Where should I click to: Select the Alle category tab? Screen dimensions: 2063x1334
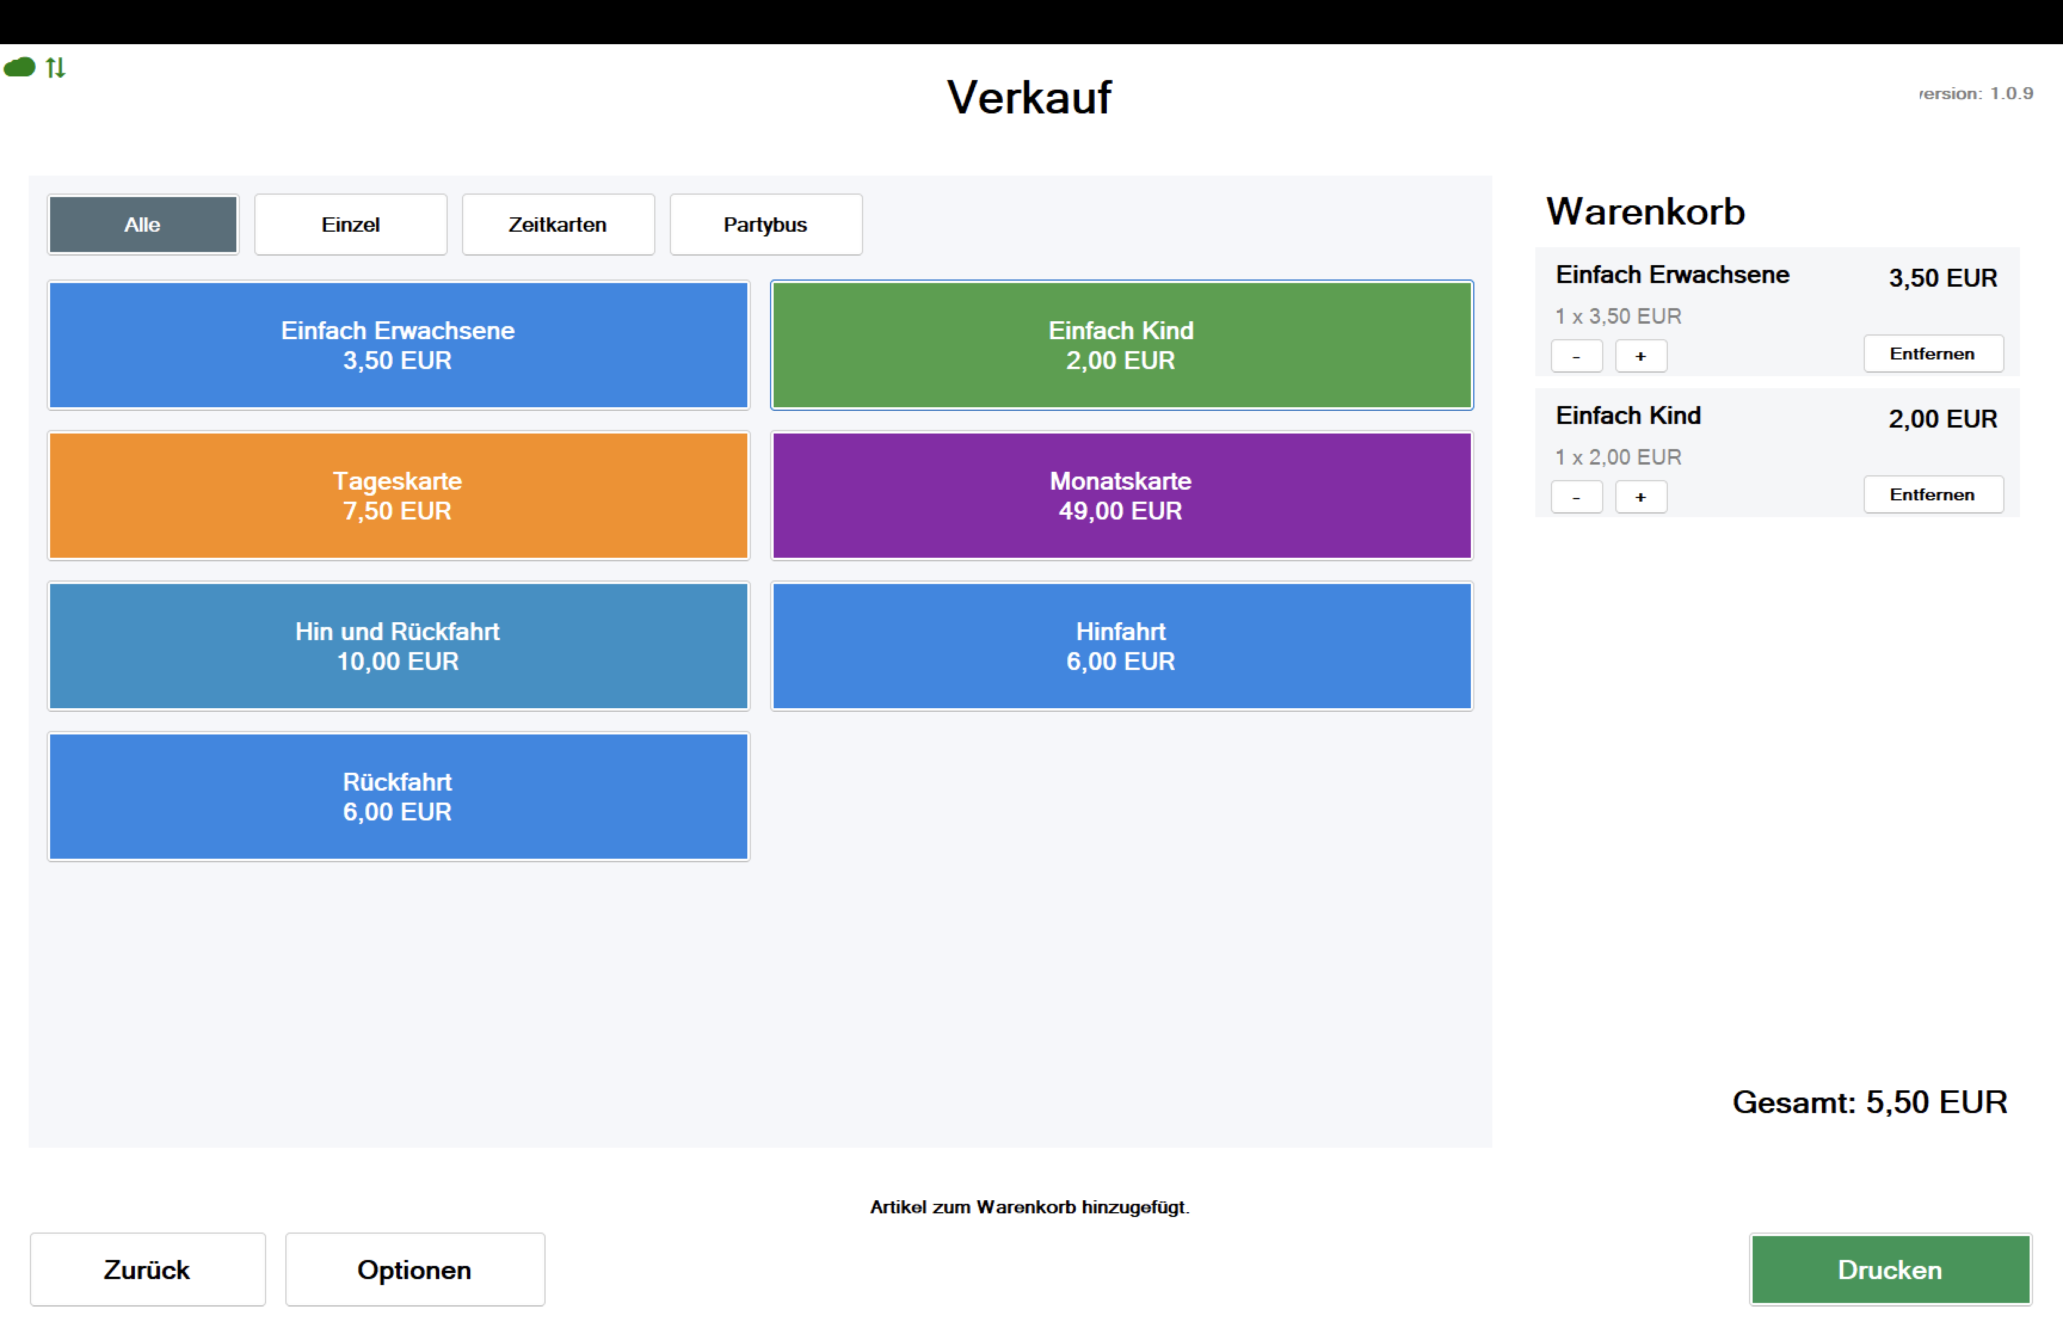coord(143,225)
